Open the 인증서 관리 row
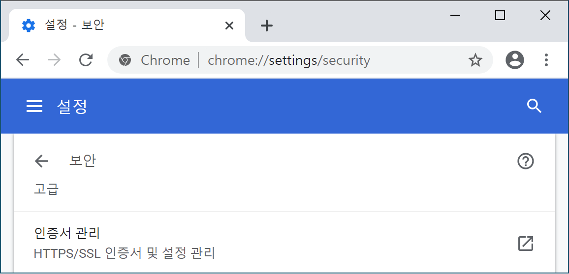 (x=246, y=243)
